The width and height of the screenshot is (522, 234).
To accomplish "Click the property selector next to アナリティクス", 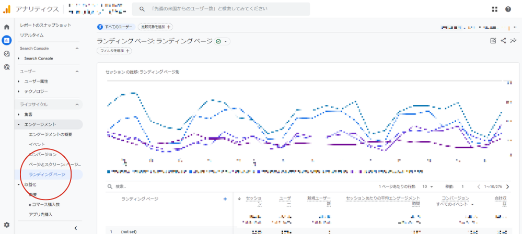I will pyautogui.click(x=97, y=9).
